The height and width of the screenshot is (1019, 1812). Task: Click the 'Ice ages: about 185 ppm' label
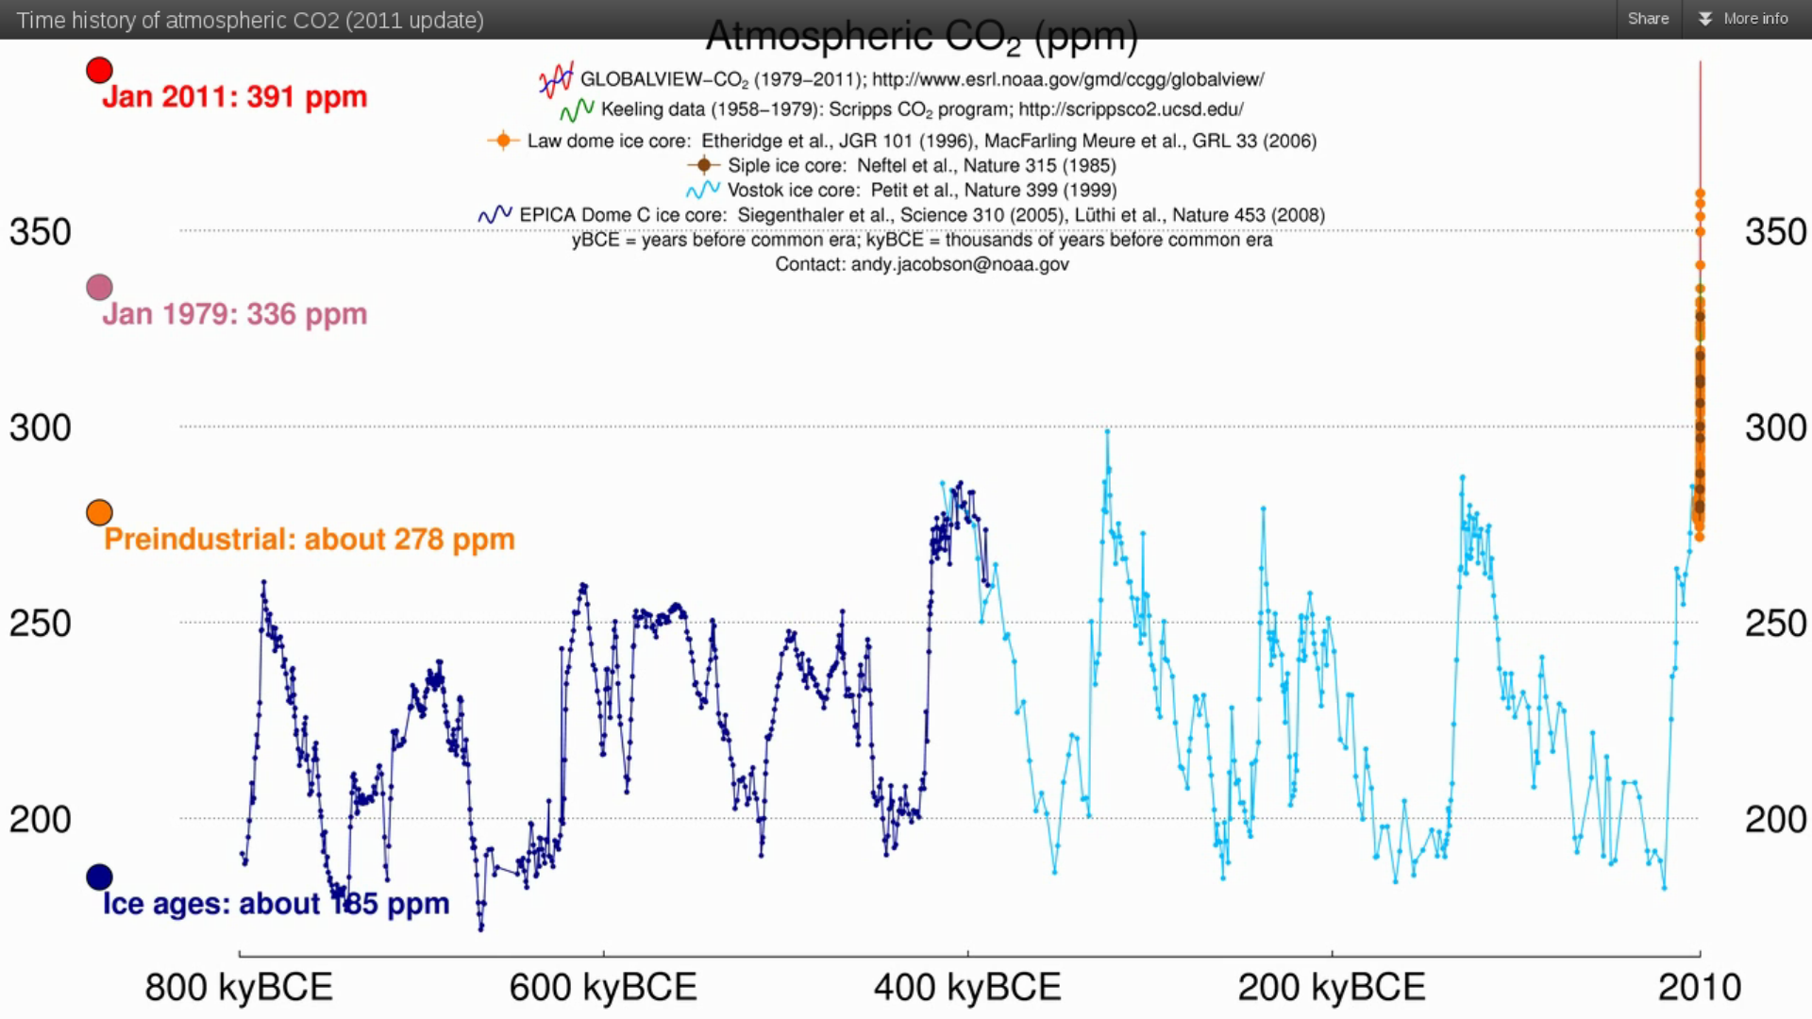[x=276, y=904]
